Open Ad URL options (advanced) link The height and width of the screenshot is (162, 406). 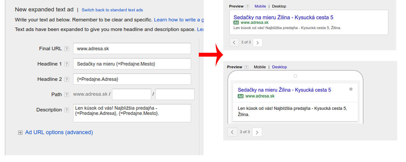pyautogui.click(x=59, y=132)
